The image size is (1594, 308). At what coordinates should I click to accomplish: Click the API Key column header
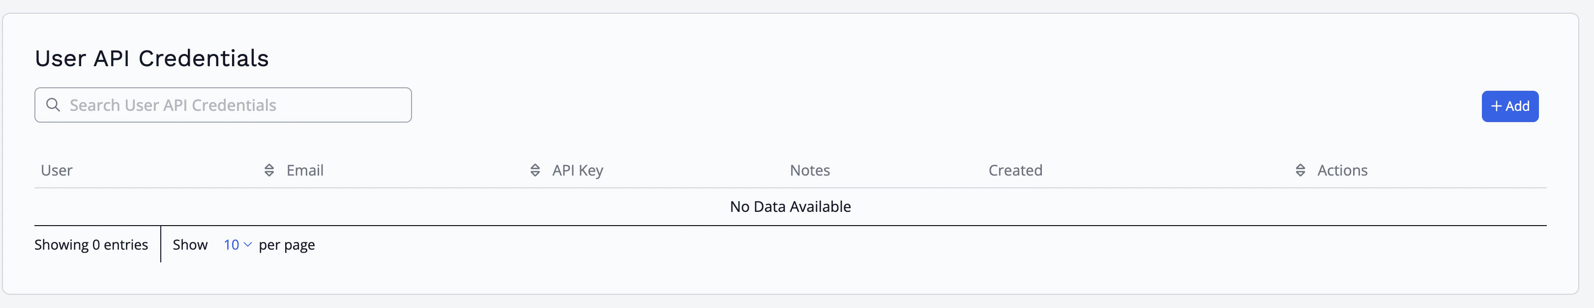click(578, 171)
